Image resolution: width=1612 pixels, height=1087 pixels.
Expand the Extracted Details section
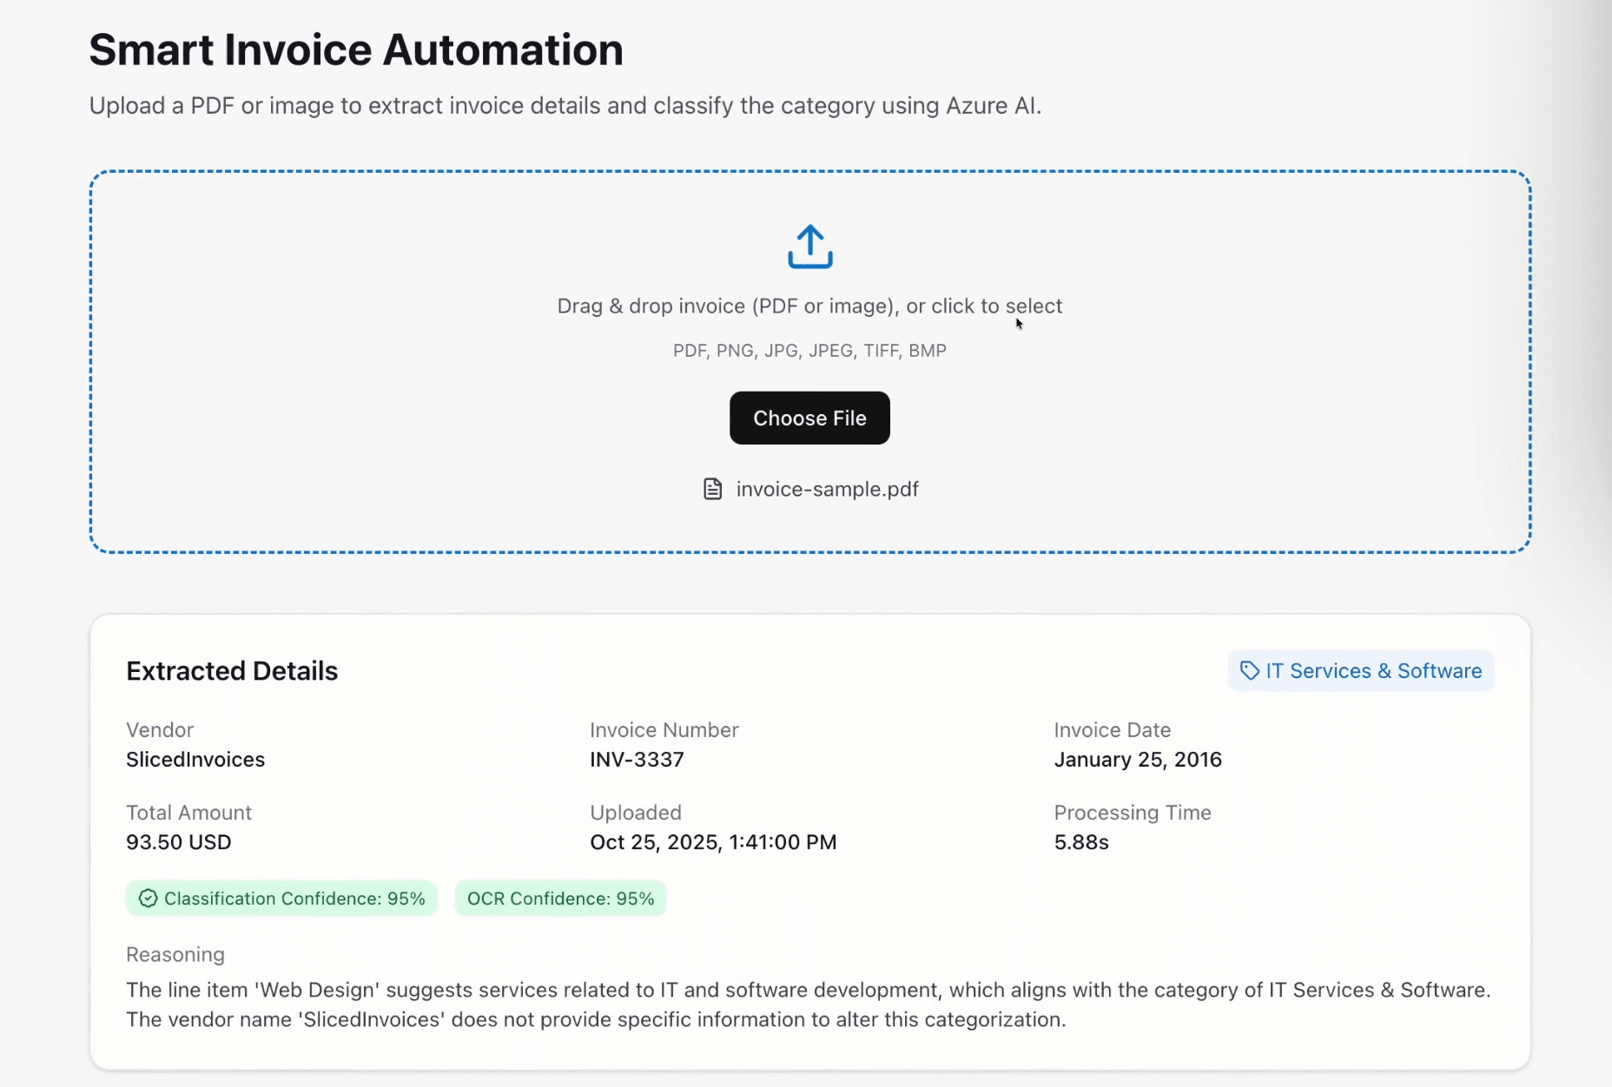click(x=231, y=670)
